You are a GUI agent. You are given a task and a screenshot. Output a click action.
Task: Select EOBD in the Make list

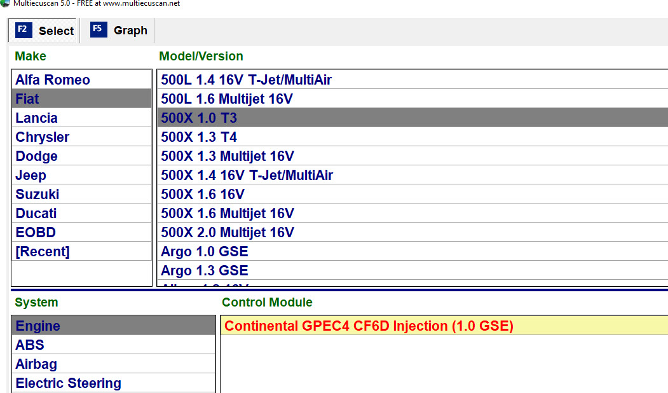click(36, 233)
